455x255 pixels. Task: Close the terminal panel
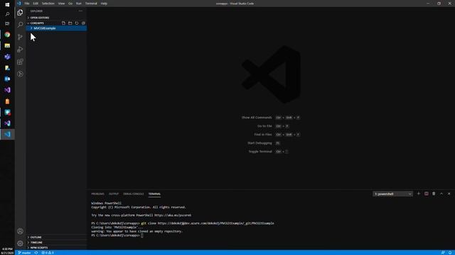click(x=449, y=193)
